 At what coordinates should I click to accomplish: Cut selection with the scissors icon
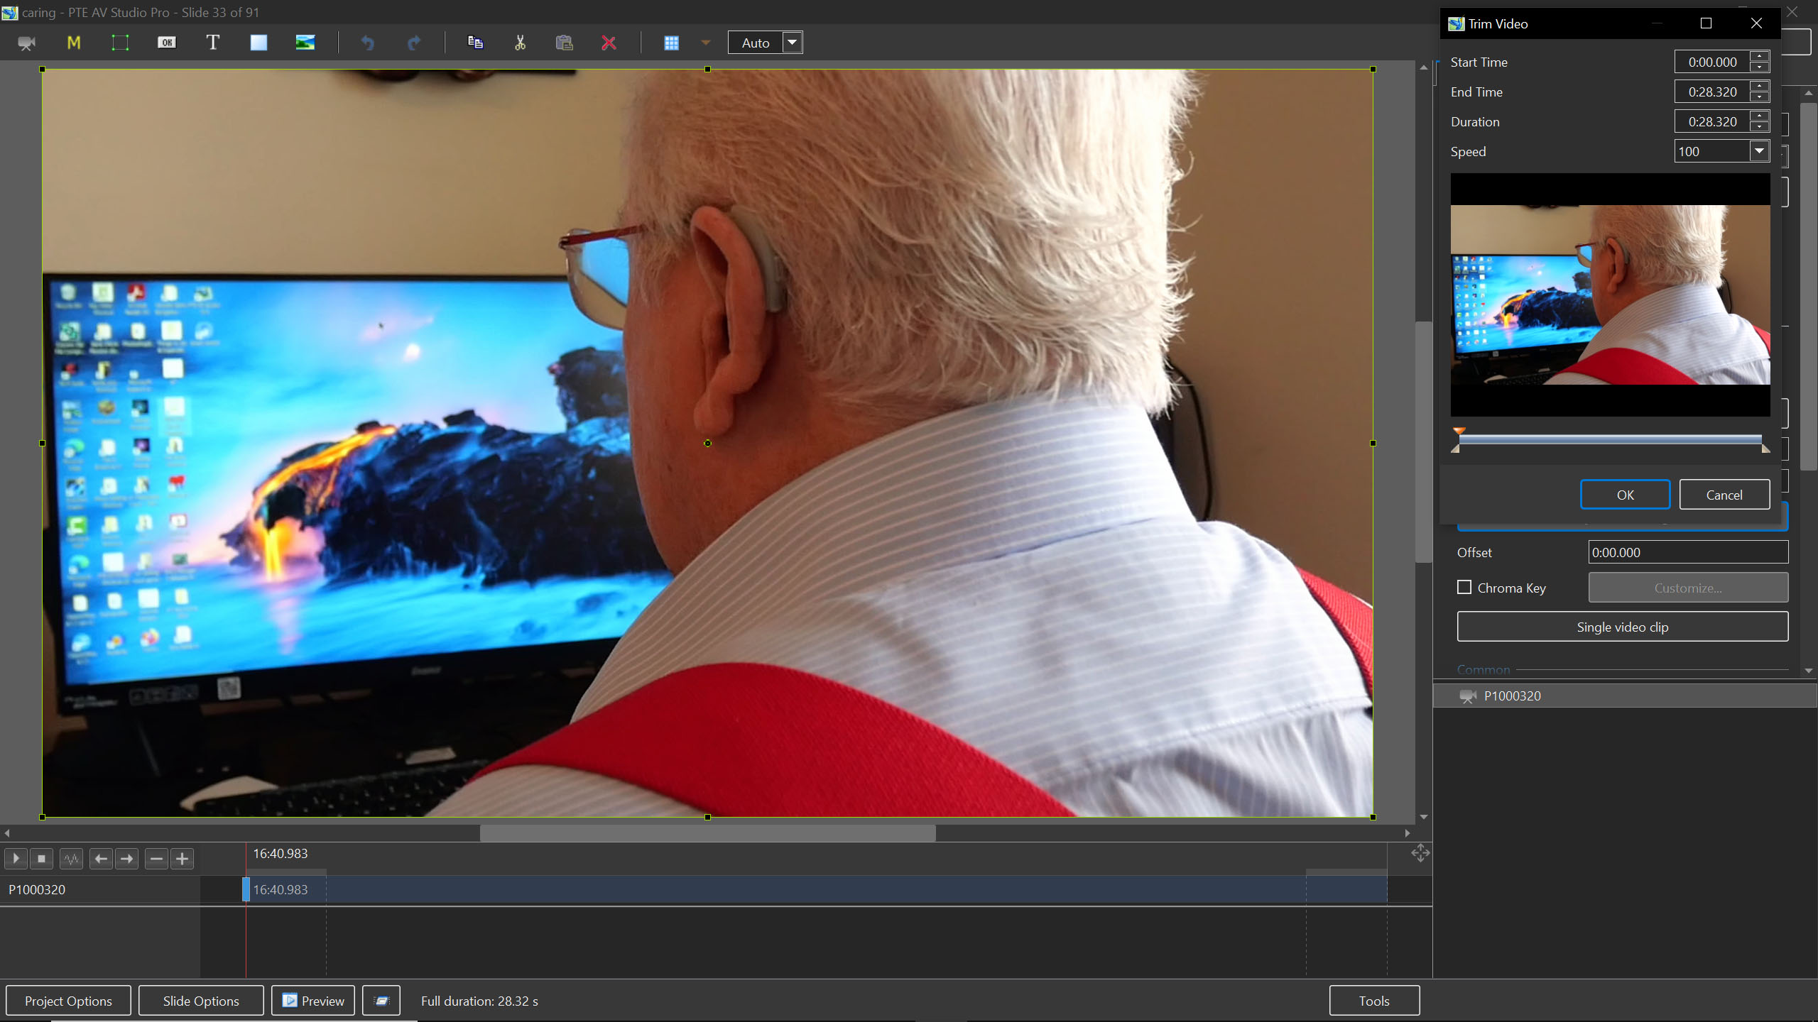tap(520, 43)
